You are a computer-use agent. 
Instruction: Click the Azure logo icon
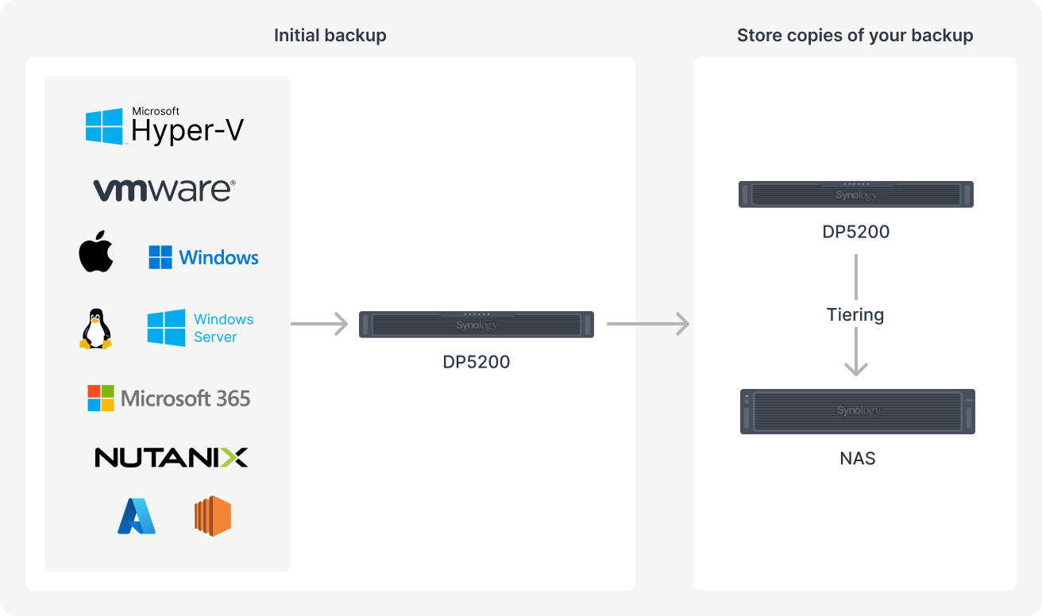coord(137,516)
